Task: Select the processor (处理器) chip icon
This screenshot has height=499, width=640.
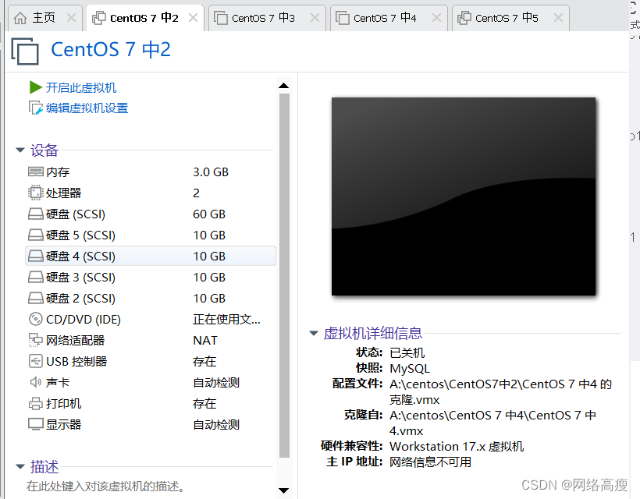Action: click(35, 193)
